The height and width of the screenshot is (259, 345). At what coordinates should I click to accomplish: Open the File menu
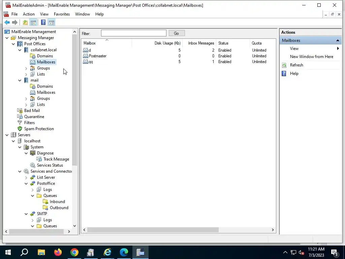point(14,14)
